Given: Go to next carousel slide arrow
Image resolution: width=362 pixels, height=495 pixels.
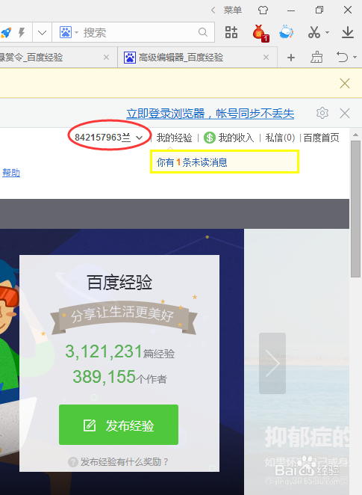Looking at the screenshot, I should [x=272, y=363].
